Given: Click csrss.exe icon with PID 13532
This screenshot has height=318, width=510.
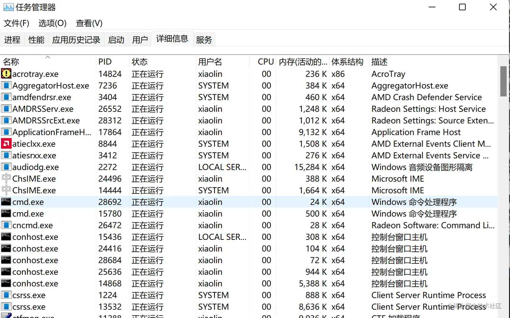Looking at the screenshot, I should tap(6, 307).
